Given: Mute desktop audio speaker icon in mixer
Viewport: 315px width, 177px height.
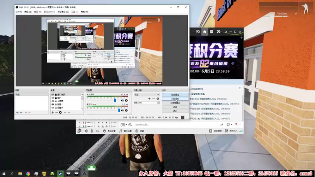Looking at the screenshot, I should pyautogui.click(x=122, y=100).
